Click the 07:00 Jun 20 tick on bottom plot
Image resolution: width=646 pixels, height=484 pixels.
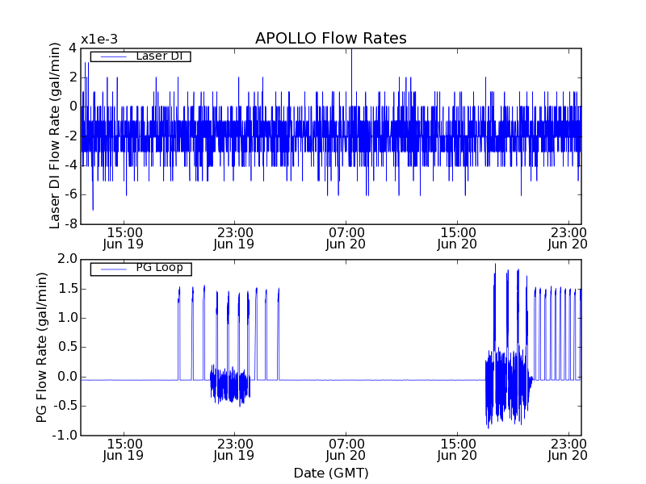(x=346, y=449)
